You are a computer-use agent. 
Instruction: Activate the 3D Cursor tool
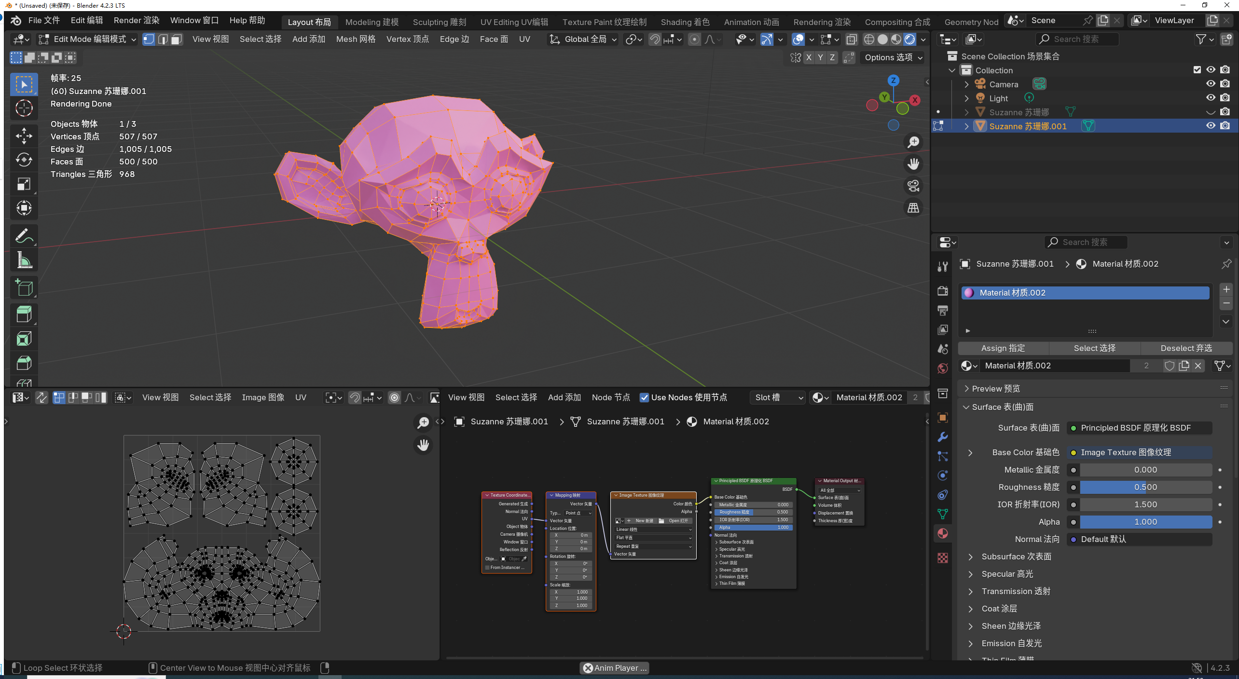click(x=24, y=108)
